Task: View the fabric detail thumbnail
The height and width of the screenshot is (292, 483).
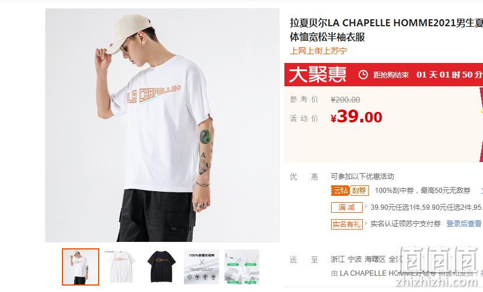Action: 242,267
